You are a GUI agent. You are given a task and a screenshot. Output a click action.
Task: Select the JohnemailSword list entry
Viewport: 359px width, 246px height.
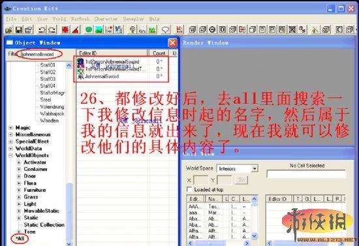102,76
